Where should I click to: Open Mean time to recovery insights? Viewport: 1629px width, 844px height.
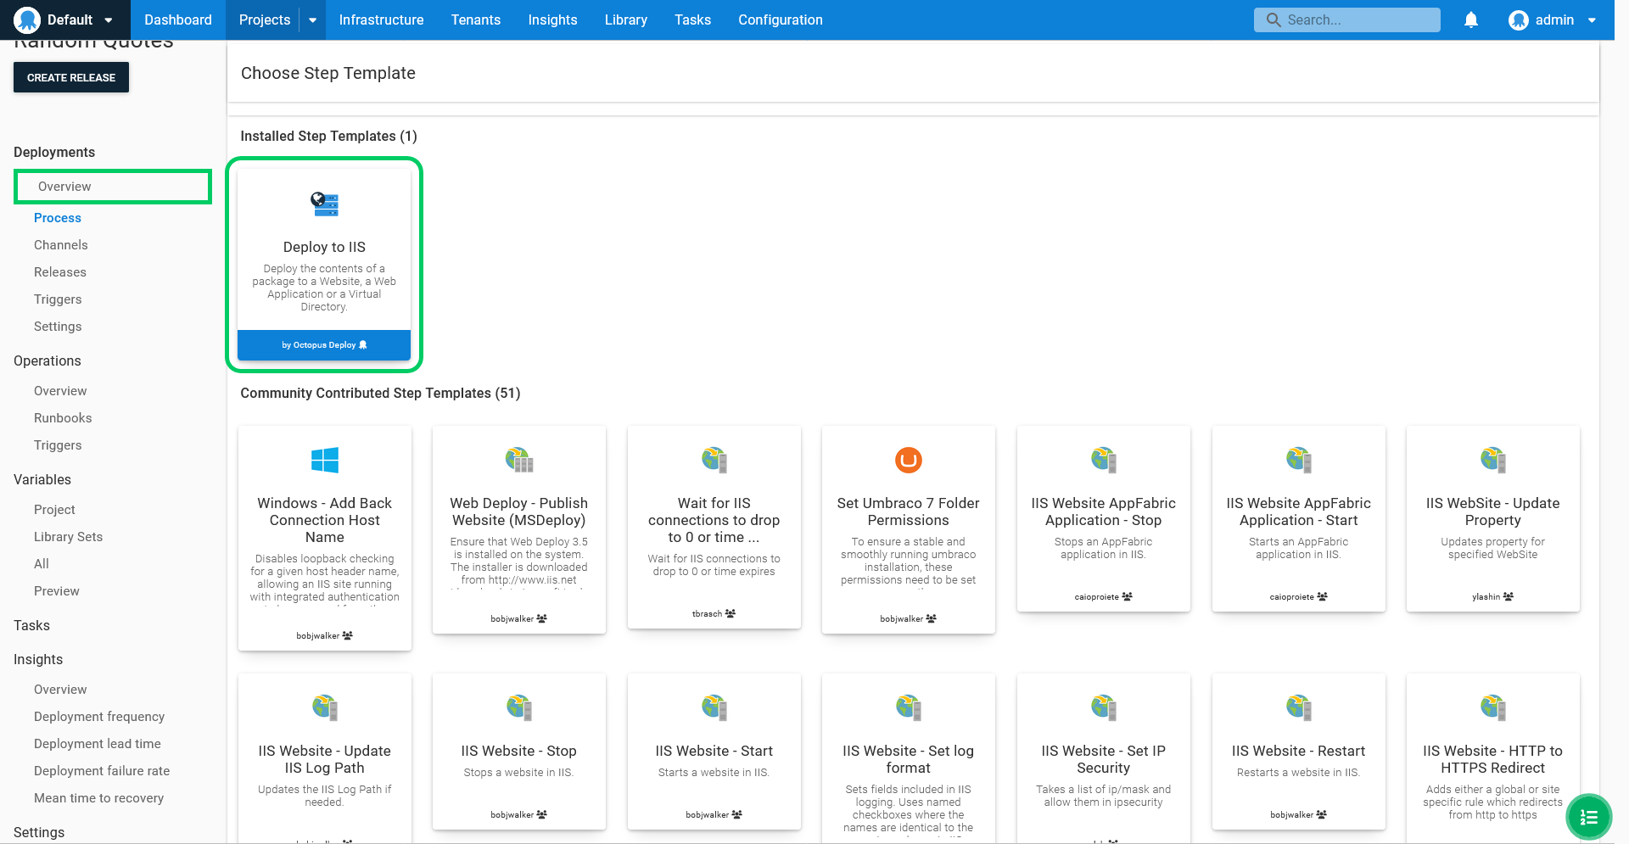pyautogui.click(x=99, y=798)
